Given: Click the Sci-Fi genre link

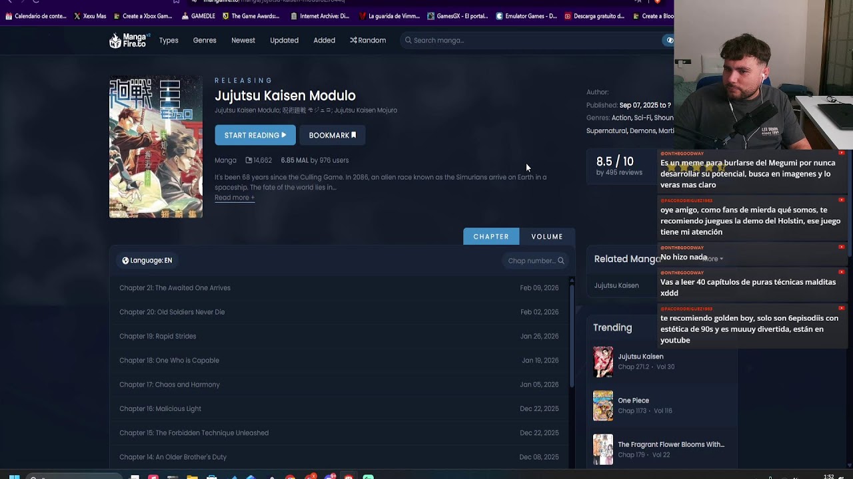Looking at the screenshot, I should (x=642, y=118).
